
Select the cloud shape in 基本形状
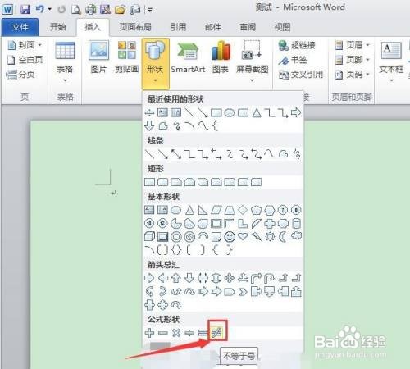coord(296,236)
